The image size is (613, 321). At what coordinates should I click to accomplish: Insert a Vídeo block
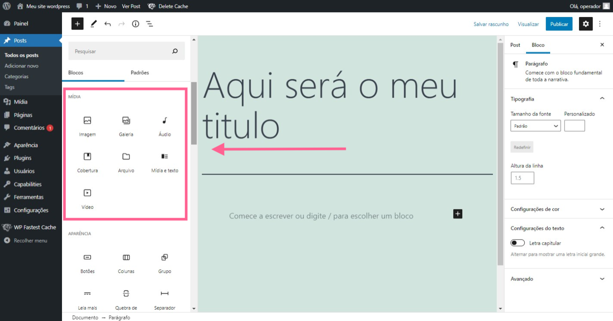[87, 199]
